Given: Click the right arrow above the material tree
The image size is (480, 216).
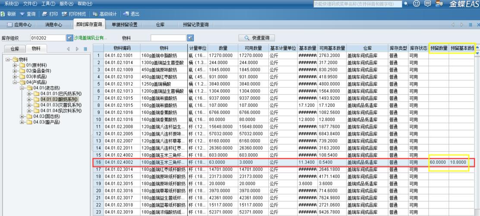Looking at the screenshot, I should pyautogui.click(x=77, y=49).
